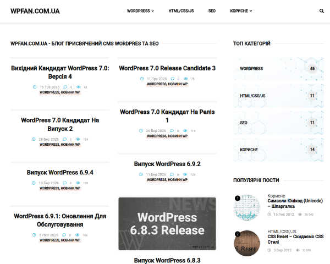Click clock icon beside 5 Лют 2026
This screenshot has width=330, height=264.
coord(34,235)
